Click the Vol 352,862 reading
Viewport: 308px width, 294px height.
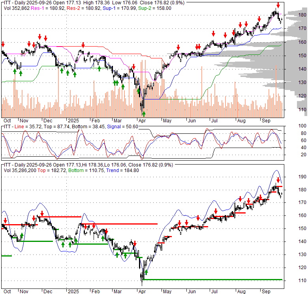click(x=17, y=8)
